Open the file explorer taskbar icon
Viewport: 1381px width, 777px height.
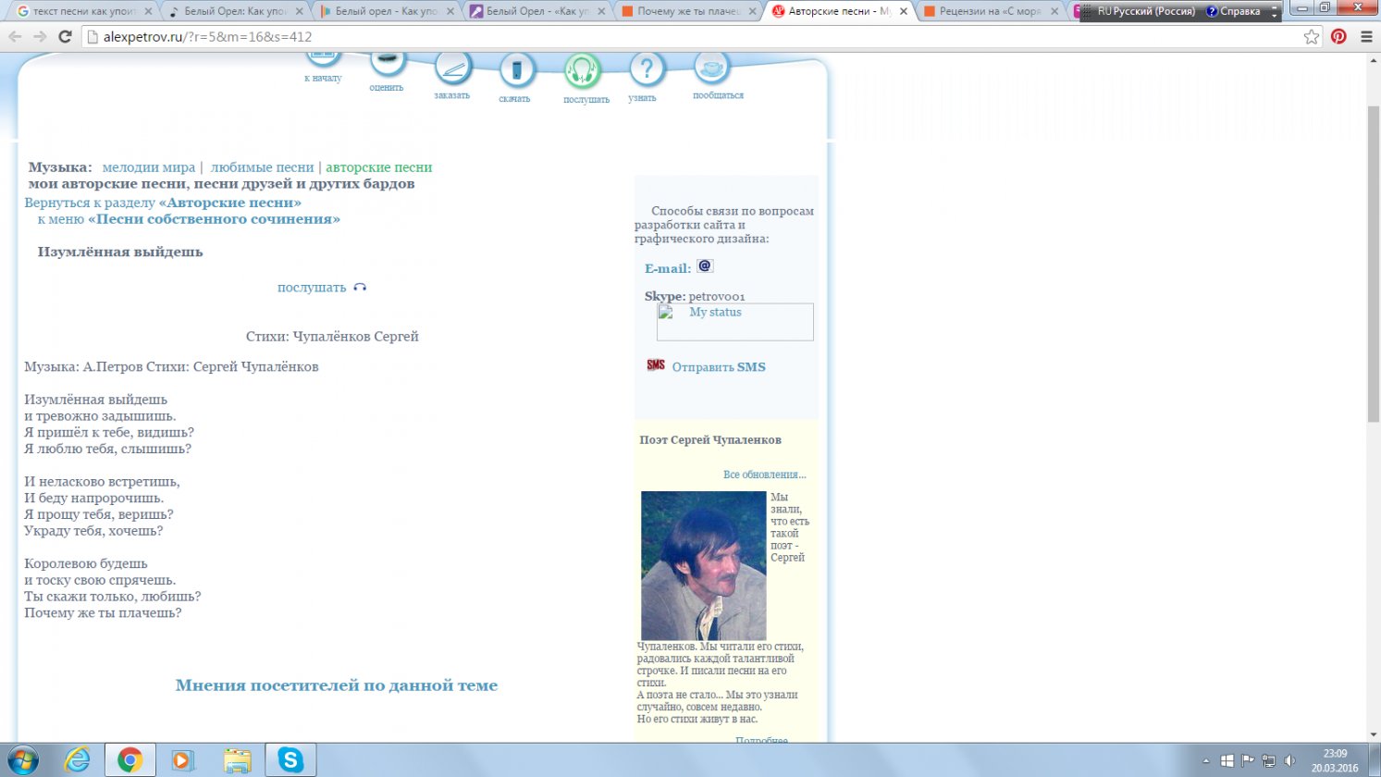pyautogui.click(x=237, y=759)
